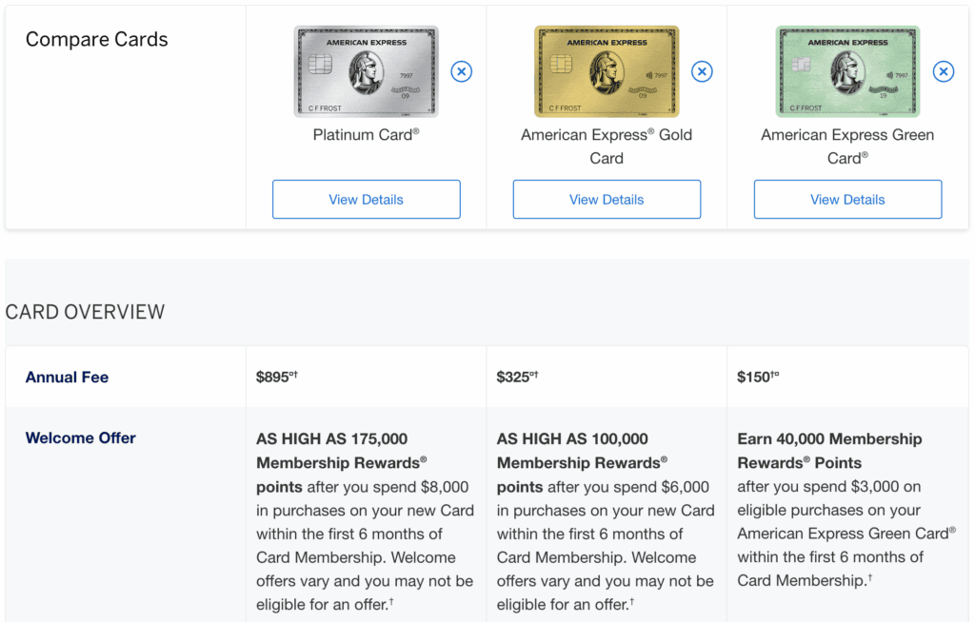The height and width of the screenshot is (622, 975).
Task: View Details for the Gold Card
Action: click(x=607, y=200)
